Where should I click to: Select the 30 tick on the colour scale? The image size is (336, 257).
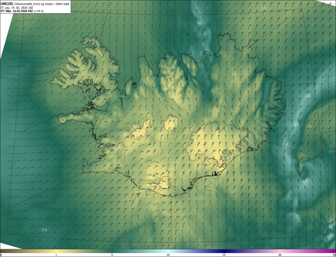click(x=280, y=255)
